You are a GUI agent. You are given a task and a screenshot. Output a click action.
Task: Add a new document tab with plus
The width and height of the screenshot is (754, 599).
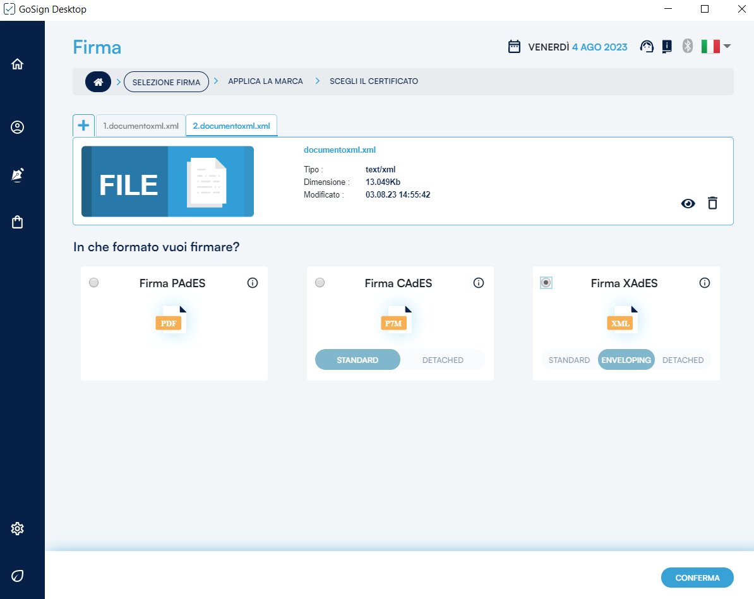(x=83, y=125)
